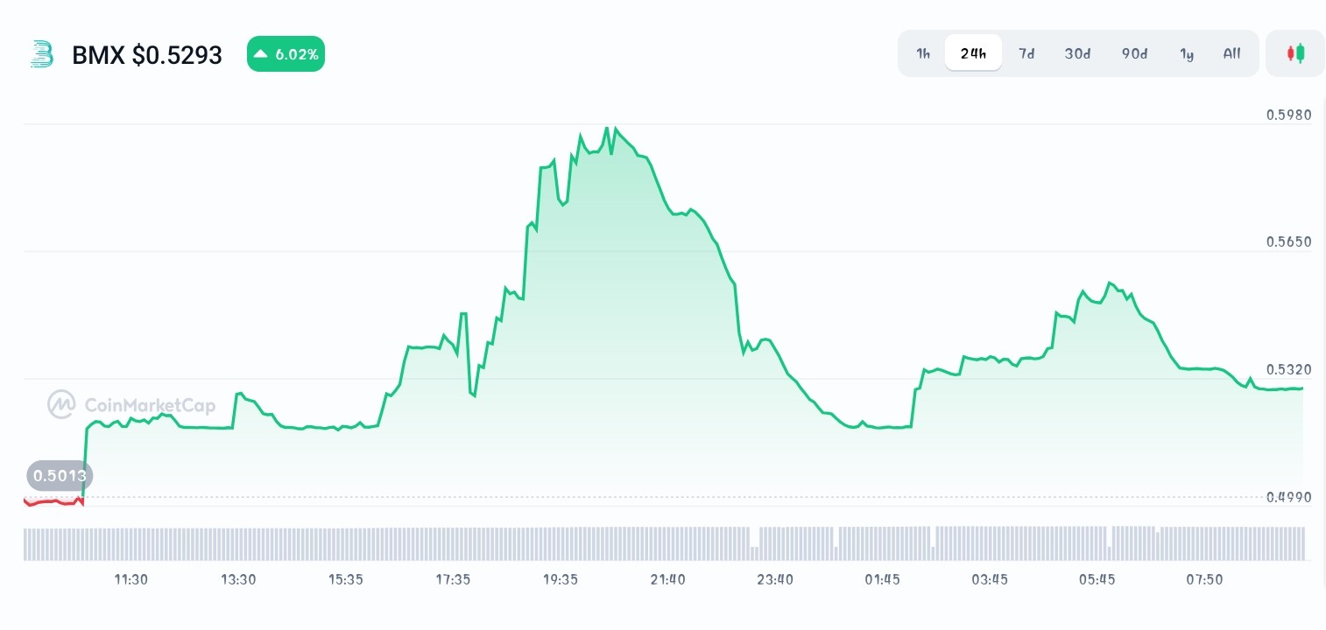Click the 01:45 time axis label
Viewport: 1326px width, 630px height.
click(x=883, y=579)
